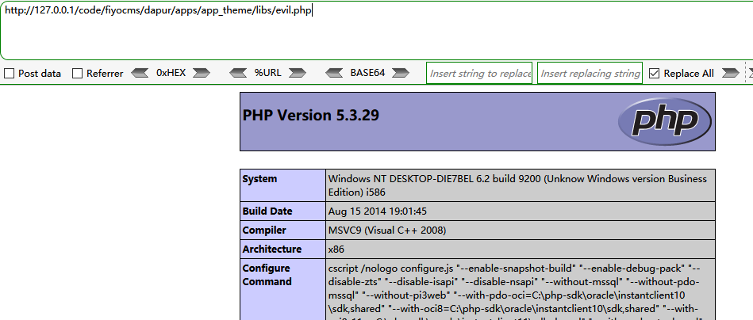Click the 0xHEX encode right arrow
The height and width of the screenshot is (320, 753).
[202, 73]
